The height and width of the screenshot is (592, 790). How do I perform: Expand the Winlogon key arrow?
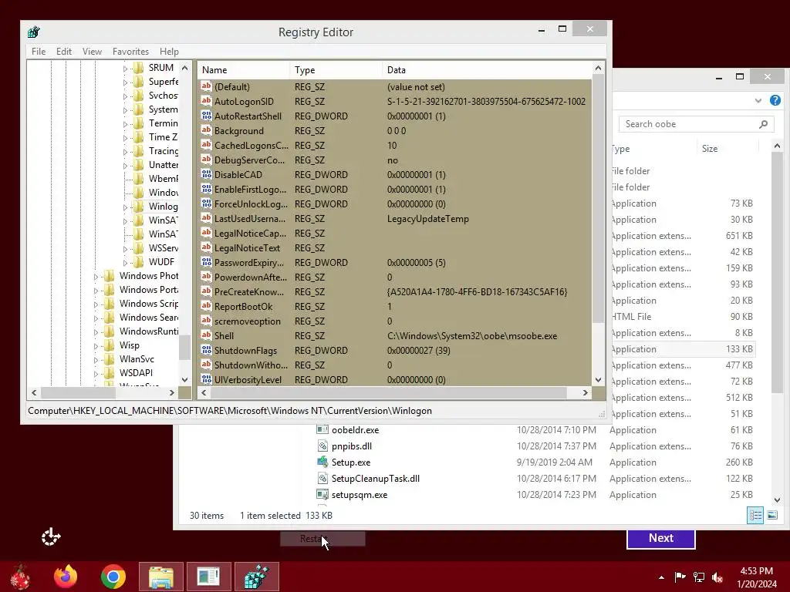pyautogui.click(x=125, y=207)
